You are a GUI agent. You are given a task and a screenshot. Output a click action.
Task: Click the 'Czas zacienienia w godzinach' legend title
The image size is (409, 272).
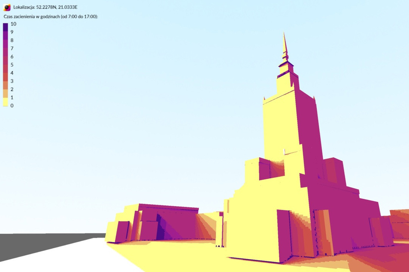click(x=51, y=16)
